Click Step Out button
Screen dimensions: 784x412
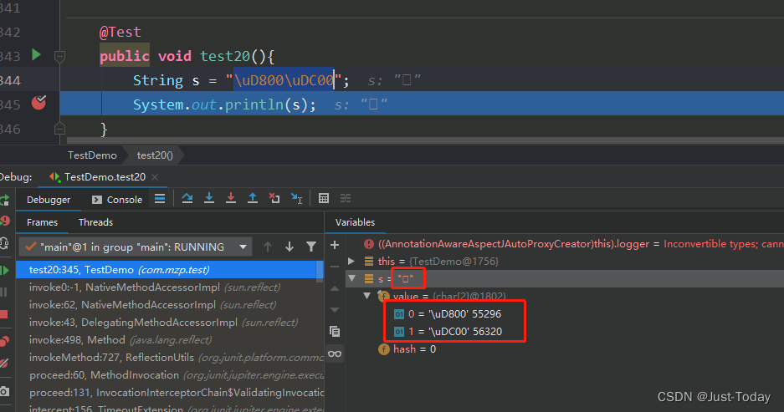pyautogui.click(x=253, y=199)
